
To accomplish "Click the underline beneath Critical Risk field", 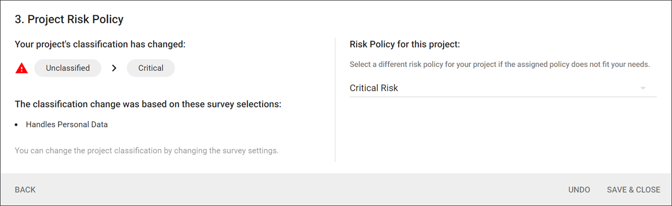I will 503,97.
